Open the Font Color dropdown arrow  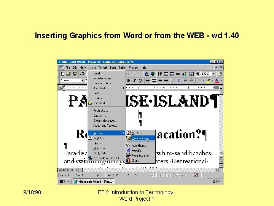coord(221,80)
